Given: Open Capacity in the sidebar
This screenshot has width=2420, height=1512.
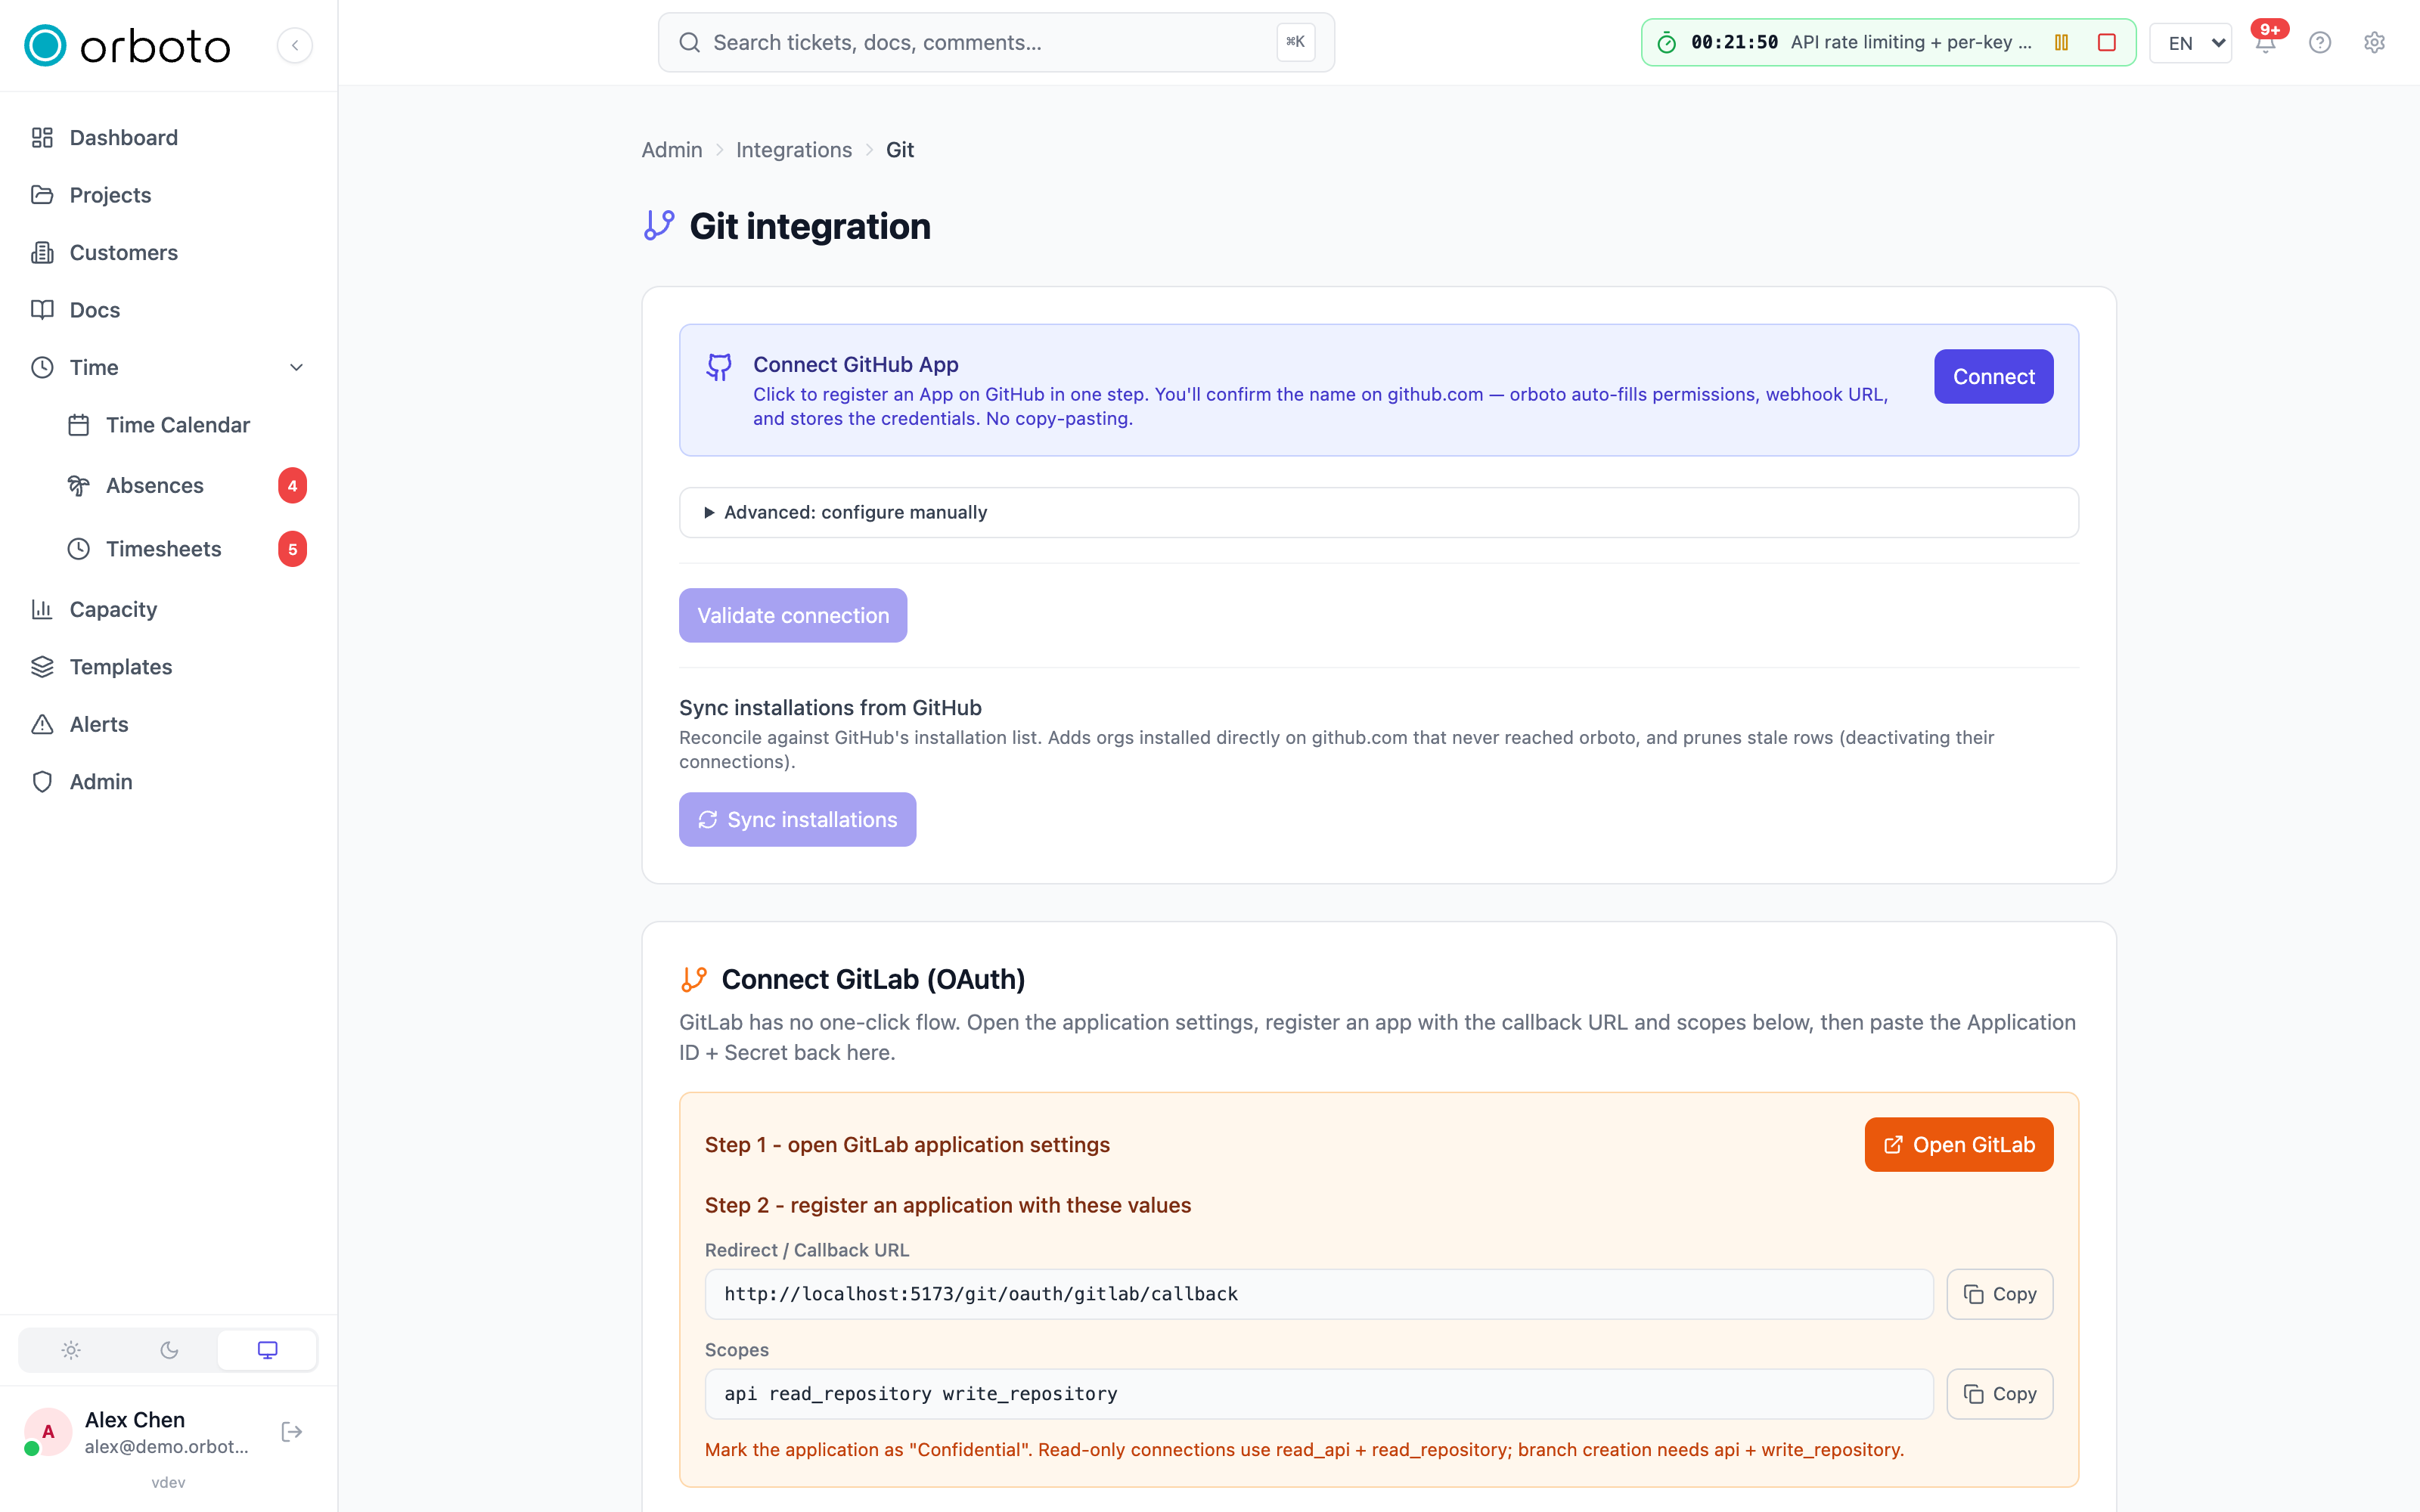Looking at the screenshot, I should click(x=168, y=609).
